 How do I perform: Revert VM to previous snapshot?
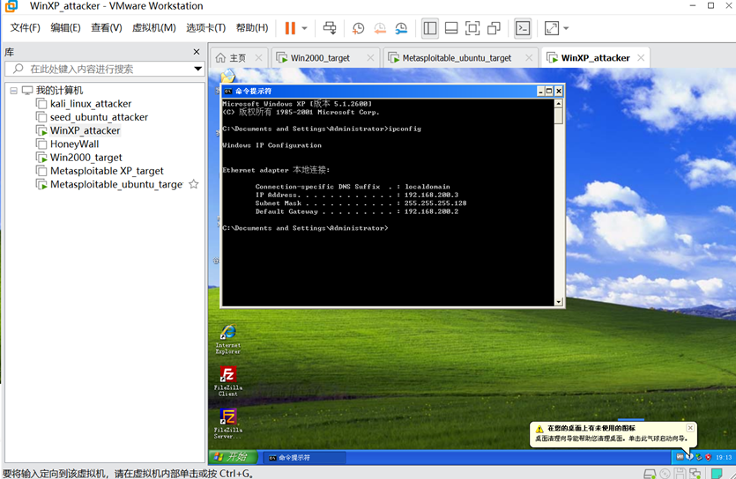click(380, 28)
